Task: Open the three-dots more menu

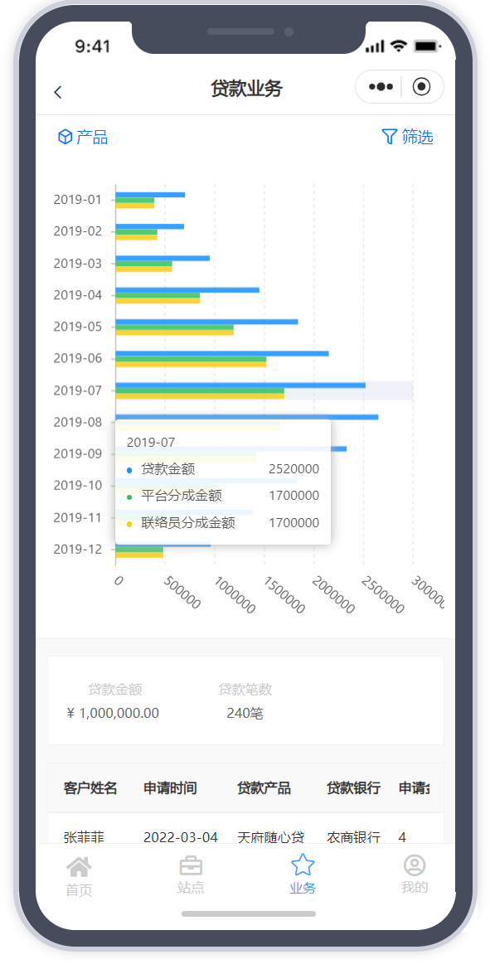Action: (381, 87)
